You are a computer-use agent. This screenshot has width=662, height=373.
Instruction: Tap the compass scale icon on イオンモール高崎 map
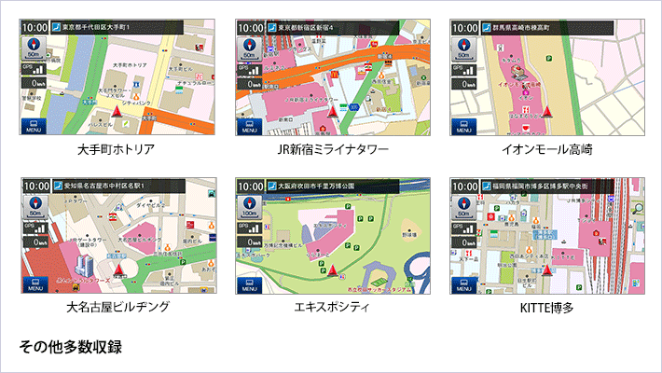click(x=463, y=49)
